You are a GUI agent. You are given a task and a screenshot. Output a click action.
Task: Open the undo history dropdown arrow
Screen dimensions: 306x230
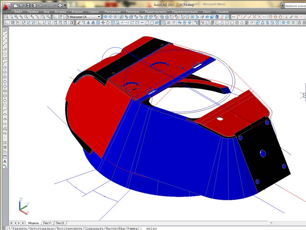(x=46, y=5)
